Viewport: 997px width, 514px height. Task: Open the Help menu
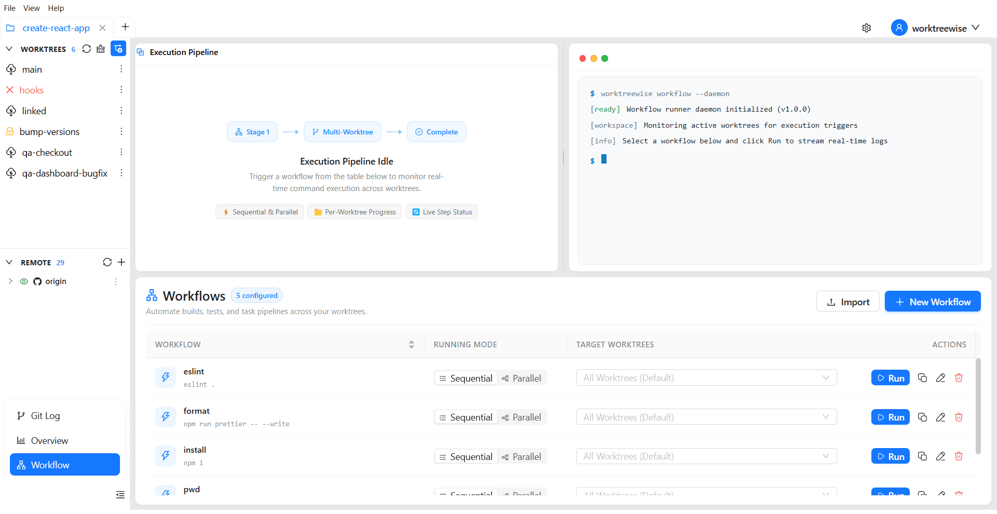click(56, 8)
